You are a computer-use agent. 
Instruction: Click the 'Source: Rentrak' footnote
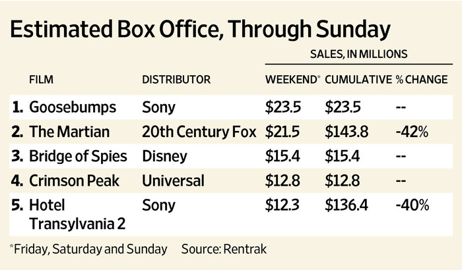[x=224, y=249]
